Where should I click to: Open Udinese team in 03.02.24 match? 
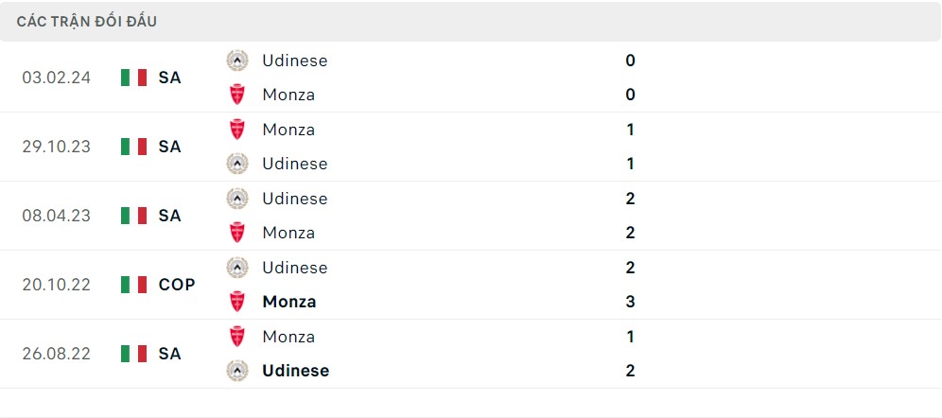295,61
